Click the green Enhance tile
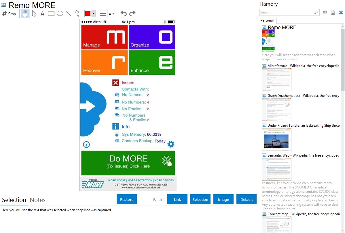 tap(152, 63)
